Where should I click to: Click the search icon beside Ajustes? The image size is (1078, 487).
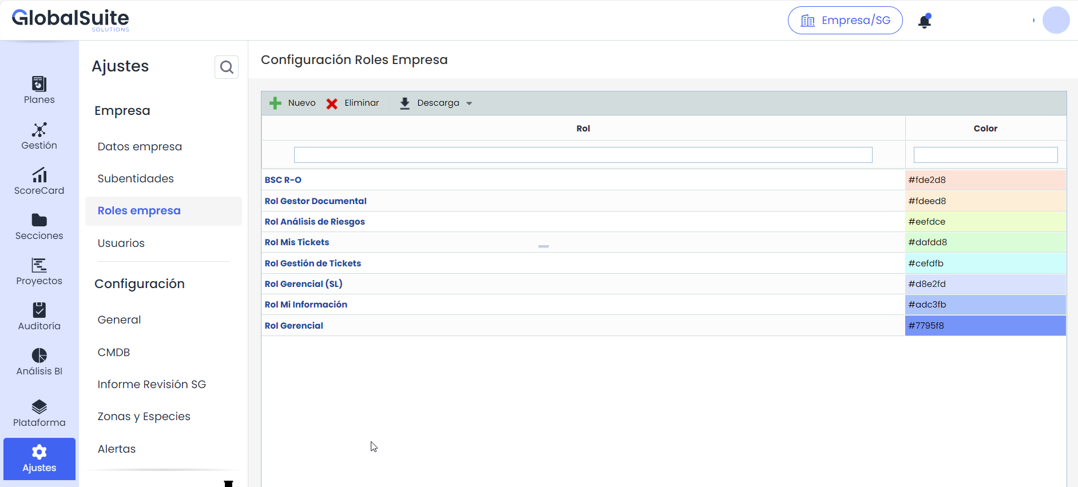pyautogui.click(x=227, y=67)
